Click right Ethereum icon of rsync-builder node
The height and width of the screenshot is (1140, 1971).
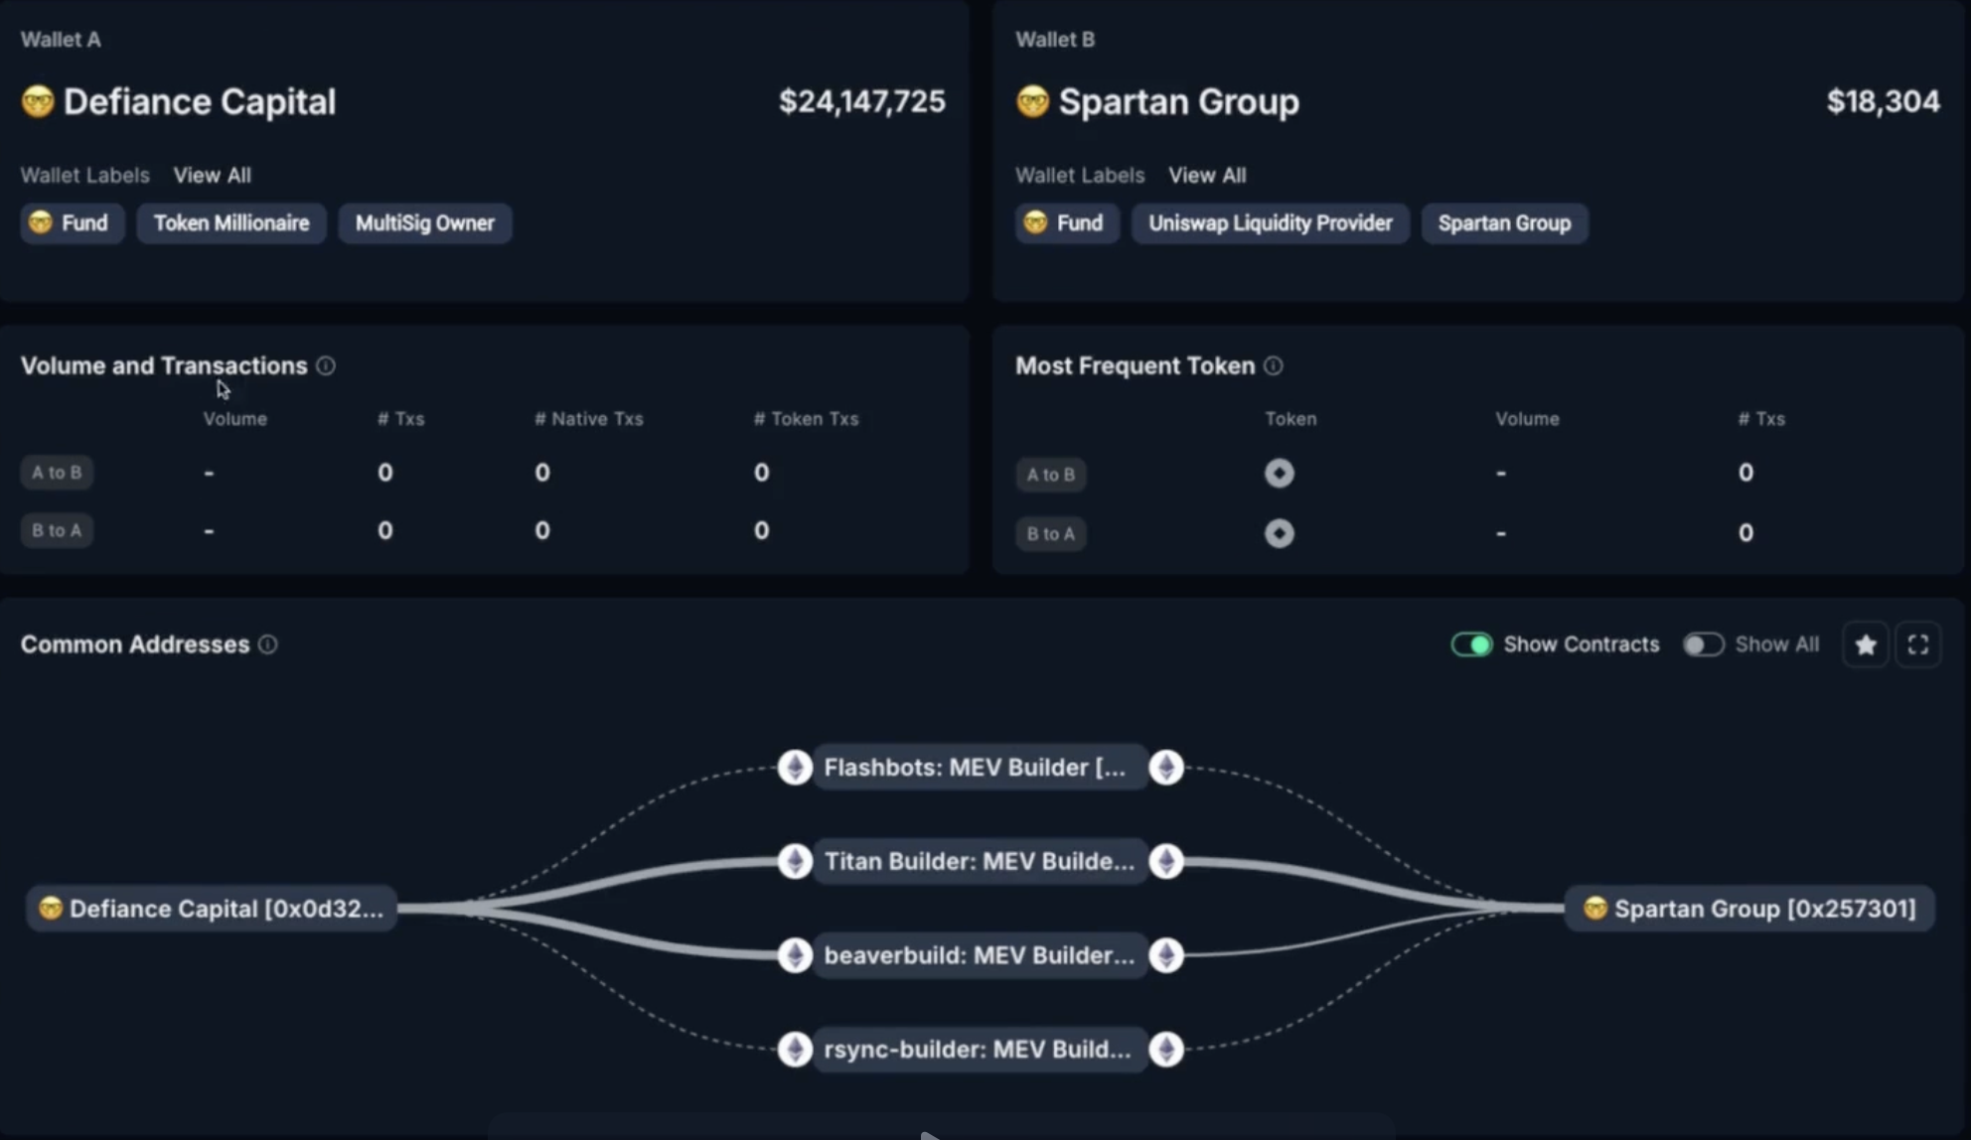(x=1166, y=1049)
